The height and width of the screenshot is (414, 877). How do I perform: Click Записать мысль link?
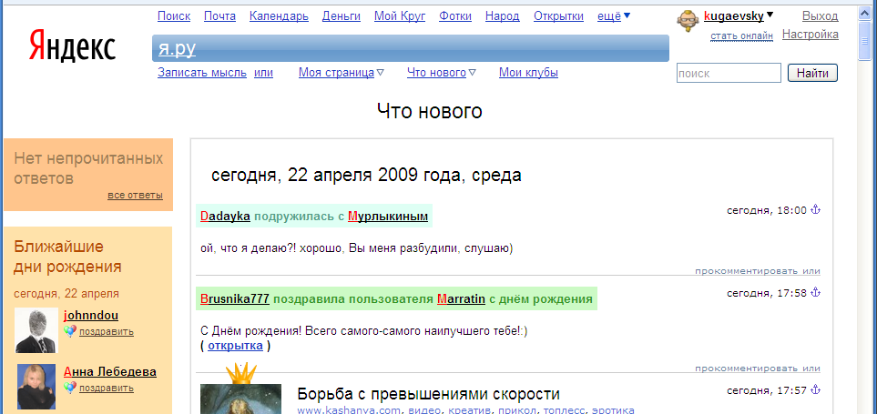[x=202, y=73]
